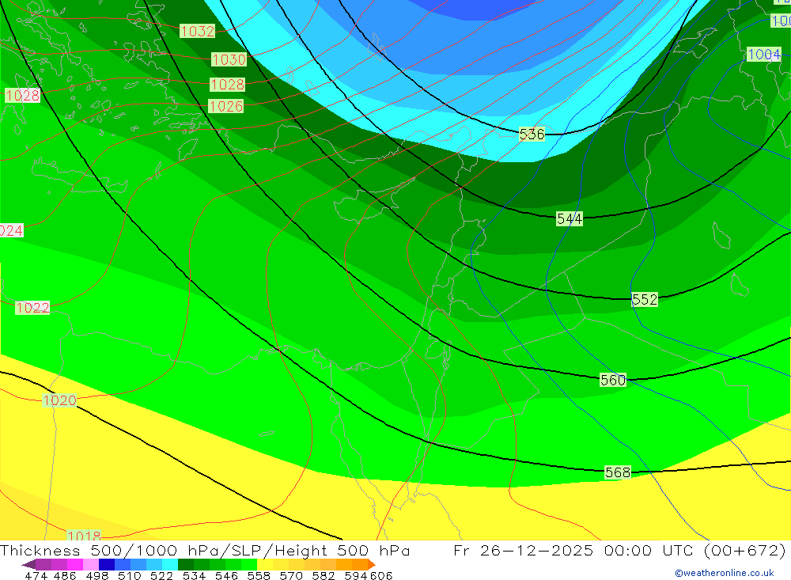
Task: Click the 606 legend value
Action: pyautogui.click(x=381, y=575)
